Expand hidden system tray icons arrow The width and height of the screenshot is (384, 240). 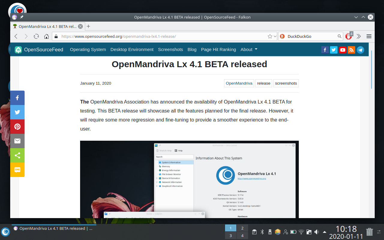(x=325, y=232)
